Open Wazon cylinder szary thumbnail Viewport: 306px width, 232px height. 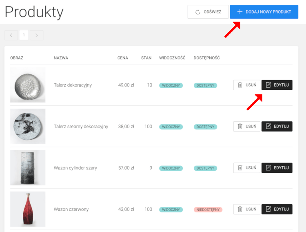28,168
